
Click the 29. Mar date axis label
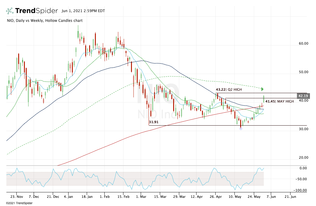click(179, 197)
